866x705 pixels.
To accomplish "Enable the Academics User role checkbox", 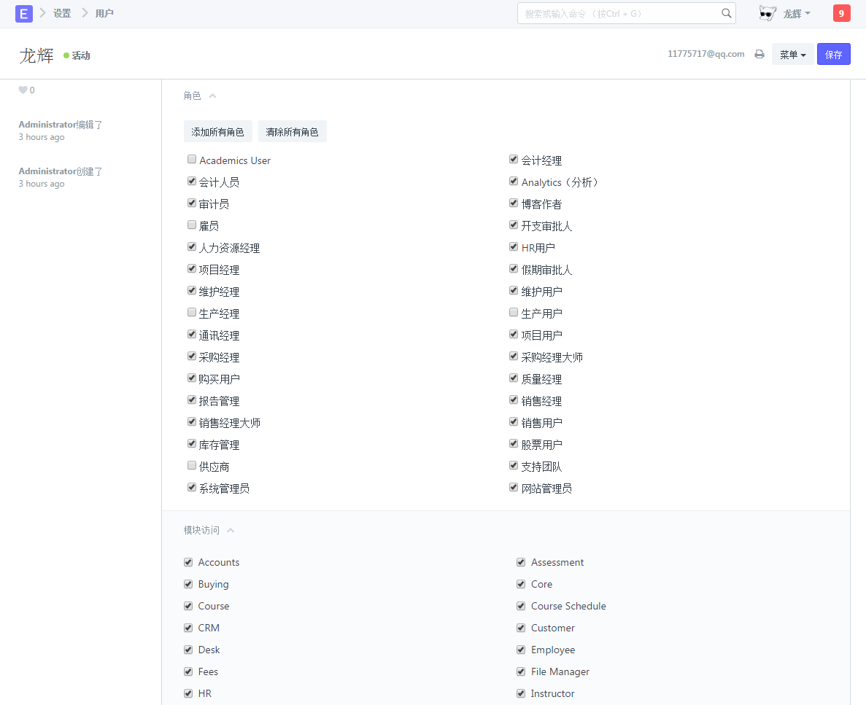I will pos(192,160).
